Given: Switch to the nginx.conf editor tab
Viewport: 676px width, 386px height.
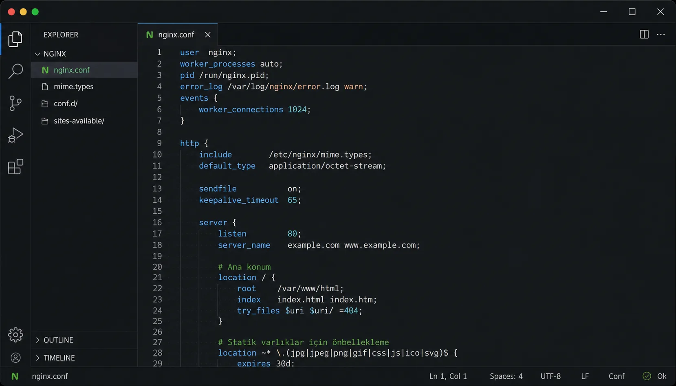Looking at the screenshot, I should [176, 35].
